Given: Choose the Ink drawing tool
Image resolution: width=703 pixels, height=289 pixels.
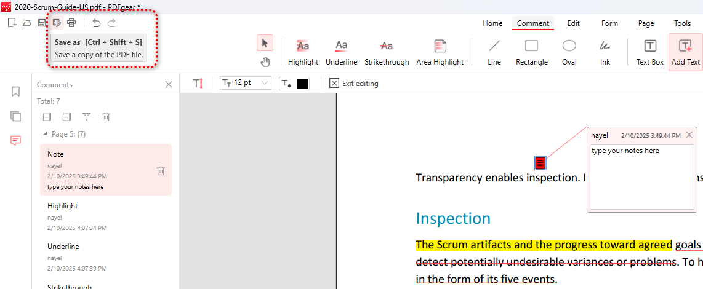Looking at the screenshot, I should tap(605, 52).
